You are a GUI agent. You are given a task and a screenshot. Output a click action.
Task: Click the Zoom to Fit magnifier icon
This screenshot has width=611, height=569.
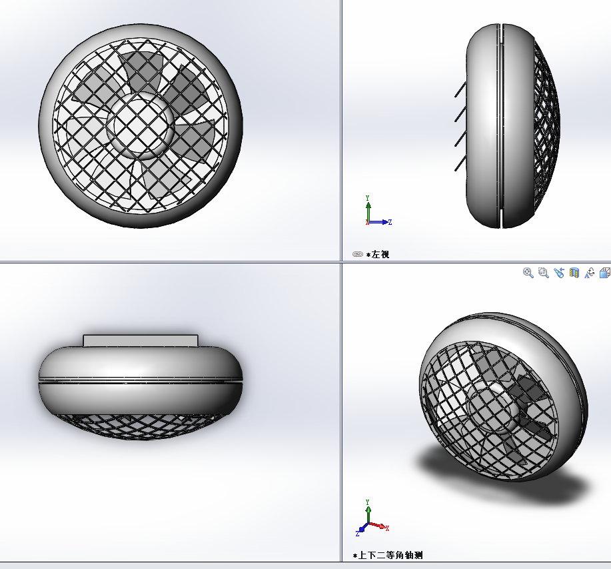528,273
